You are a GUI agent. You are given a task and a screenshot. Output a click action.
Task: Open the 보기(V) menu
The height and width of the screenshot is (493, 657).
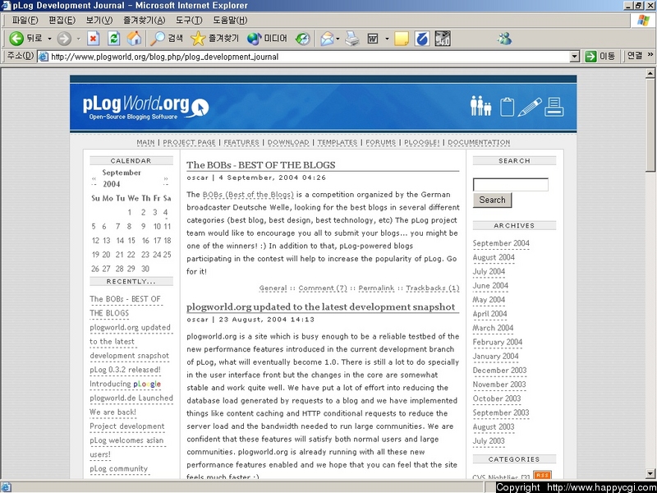[99, 20]
